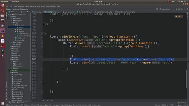Open the Terminal tool window button
This screenshot has height=106, width=189.
pyautogui.click(x=21, y=103)
